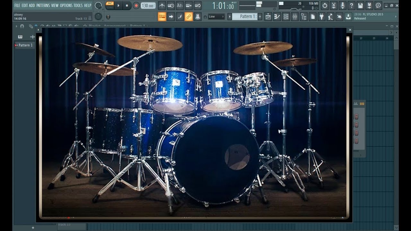Viewport: 411px width, 231px height.
Task: Toggle the playlist magnet snap icon
Action: [22, 26]
